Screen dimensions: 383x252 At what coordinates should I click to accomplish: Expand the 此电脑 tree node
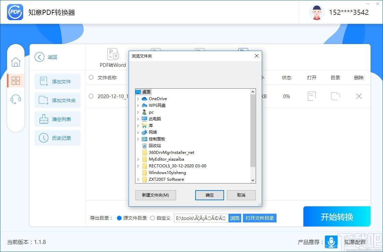click(138, 119)
